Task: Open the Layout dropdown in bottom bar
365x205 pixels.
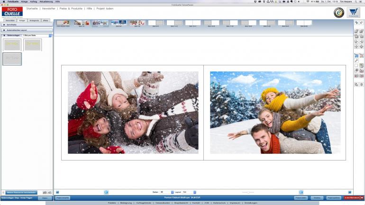Action: tap(189, 192)
